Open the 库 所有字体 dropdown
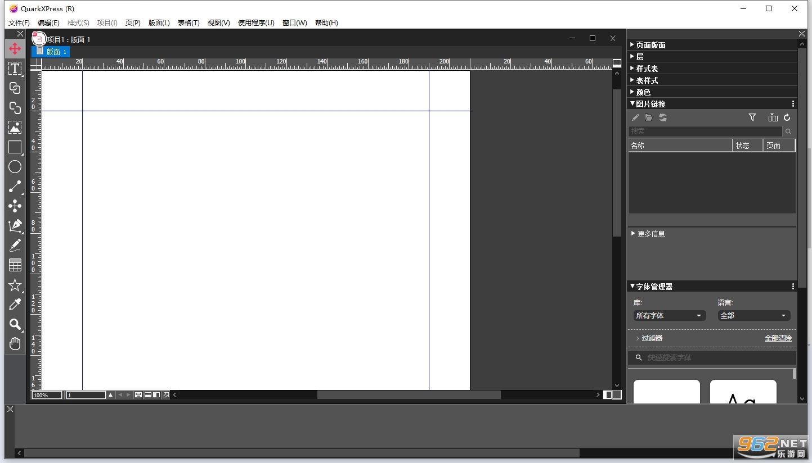The image size is (812, 463). [670, 316]
